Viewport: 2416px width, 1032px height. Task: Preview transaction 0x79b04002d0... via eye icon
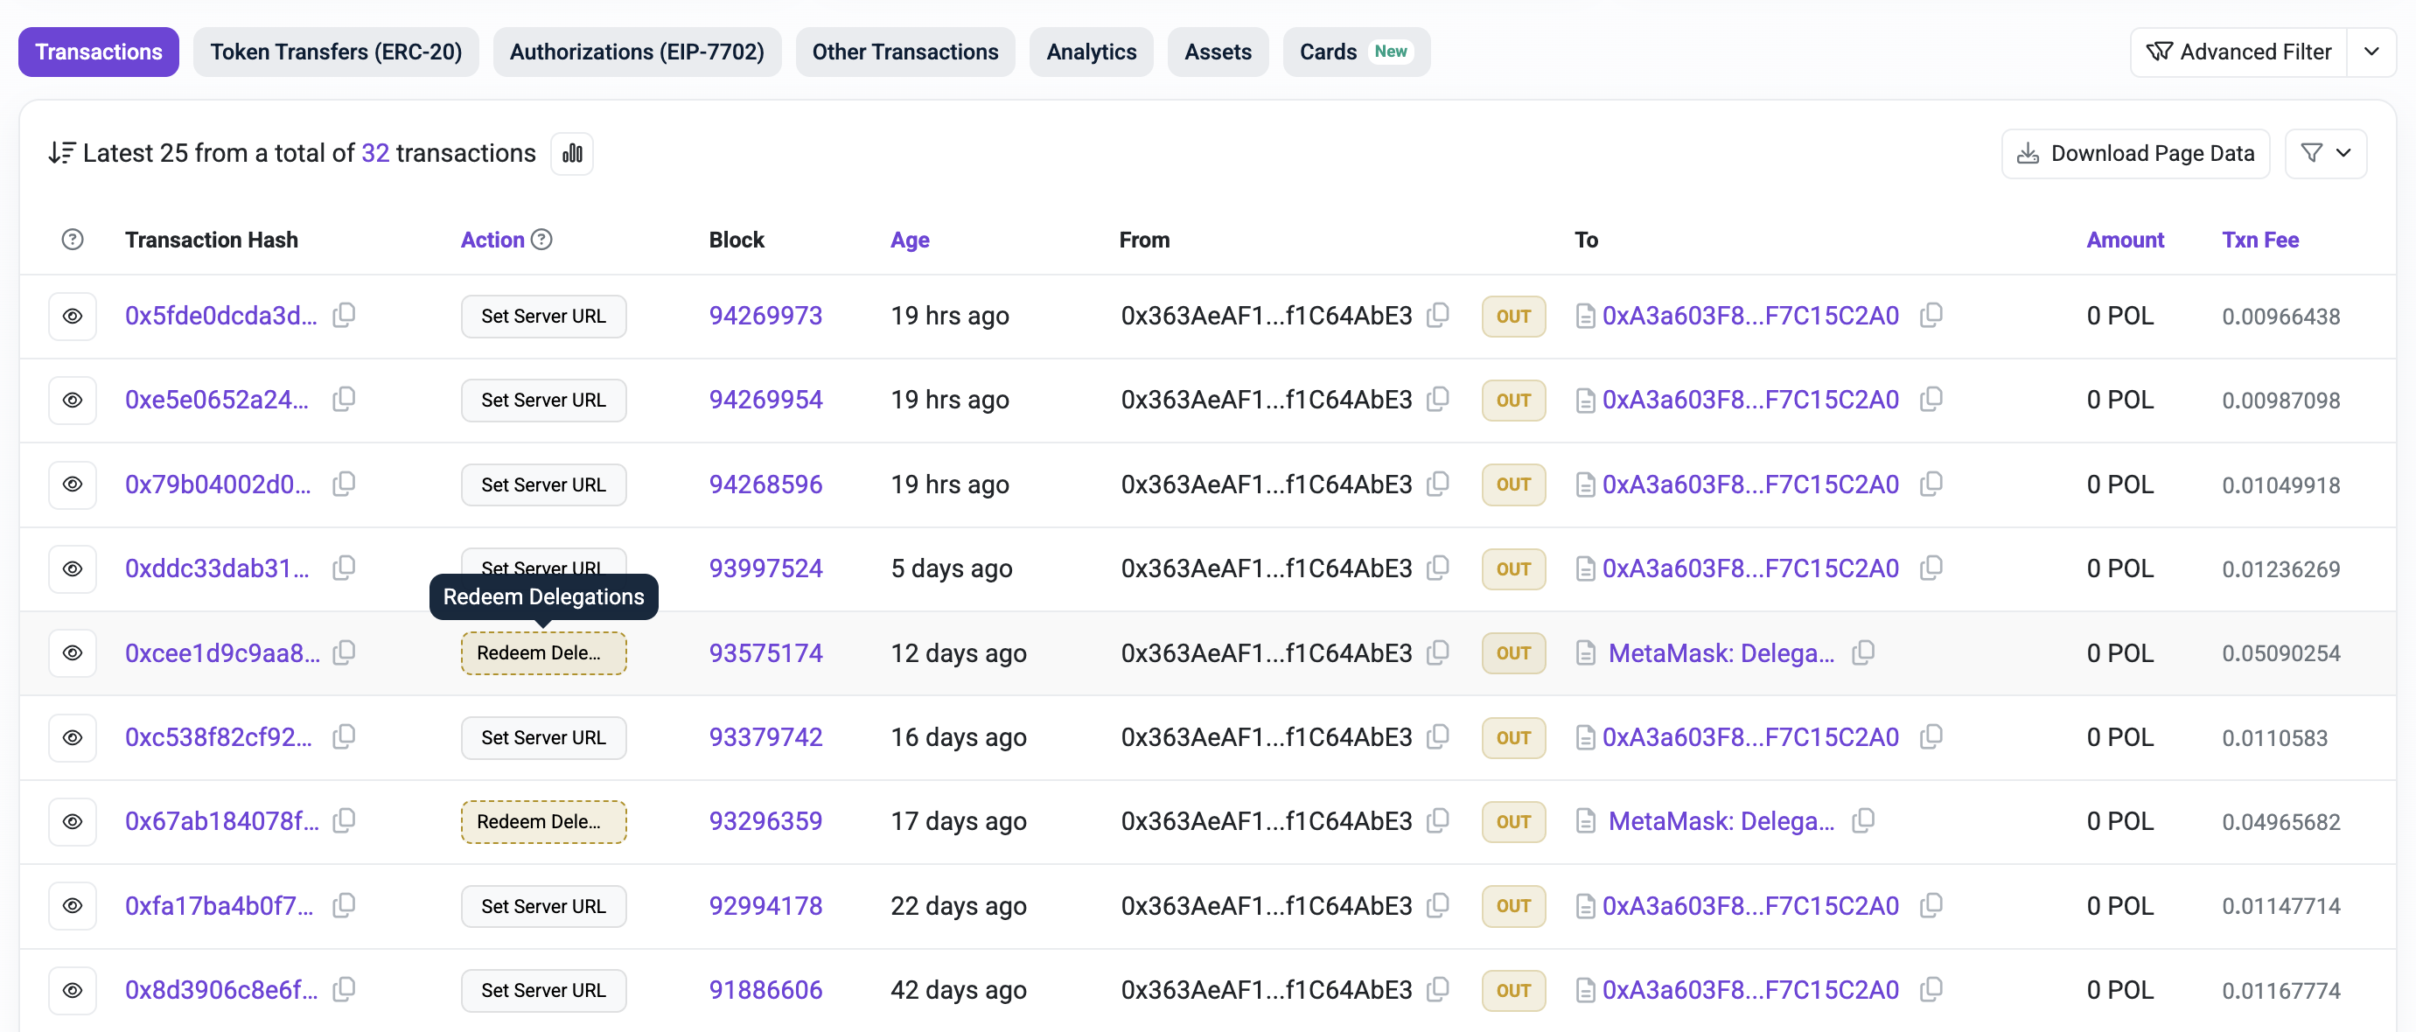tap(73, 485)
